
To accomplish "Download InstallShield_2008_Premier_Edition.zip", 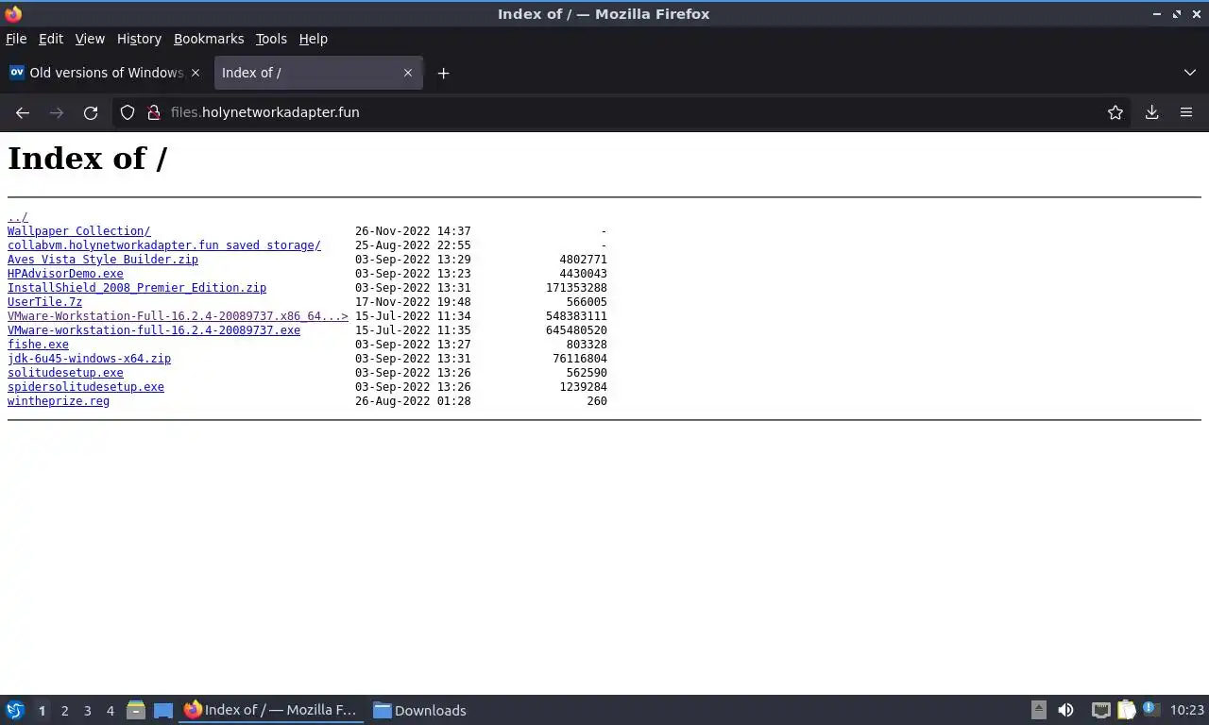I will (137, 288).
